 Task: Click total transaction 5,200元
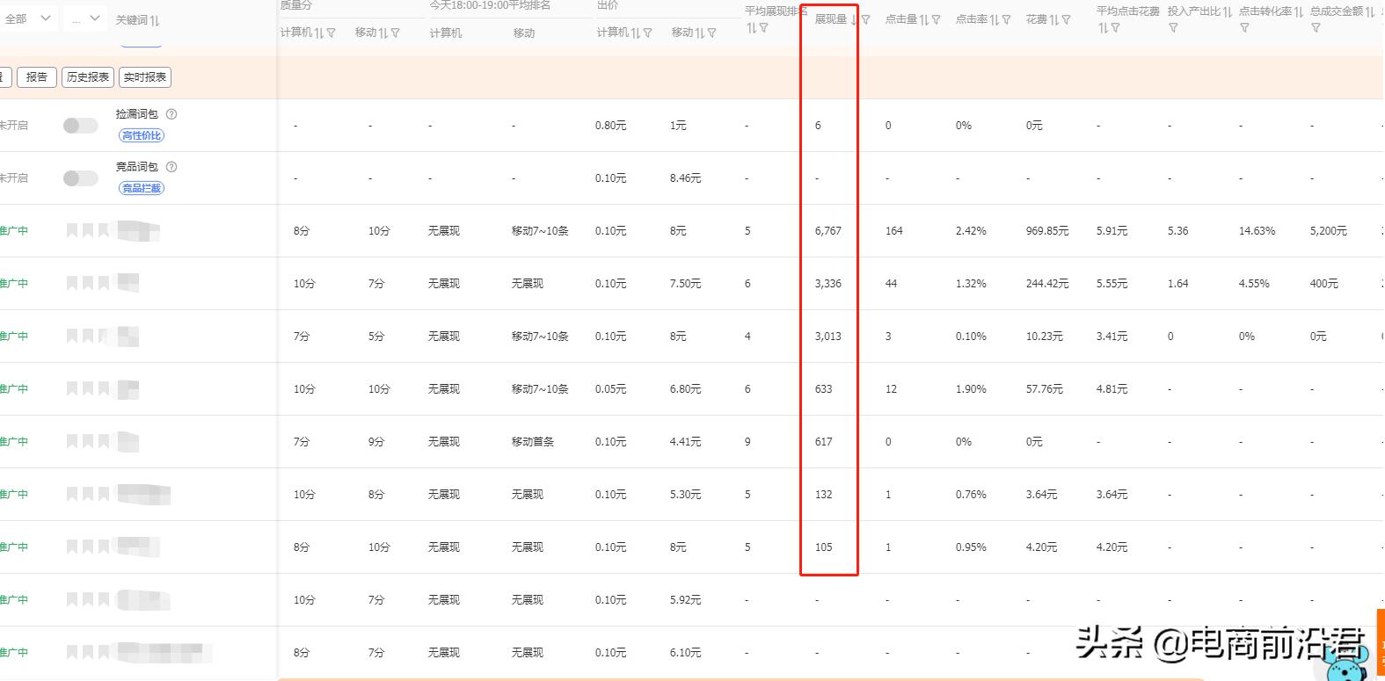click(x=1329, y=231)
